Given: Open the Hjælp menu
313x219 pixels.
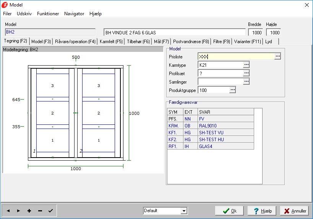Looking at the screenshot, I should [x=96, y=14].
